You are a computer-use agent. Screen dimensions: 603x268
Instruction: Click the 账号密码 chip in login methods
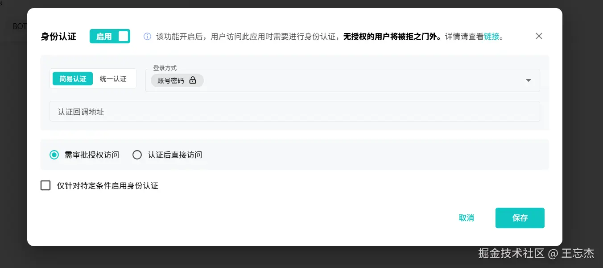[x=177, y=80]
